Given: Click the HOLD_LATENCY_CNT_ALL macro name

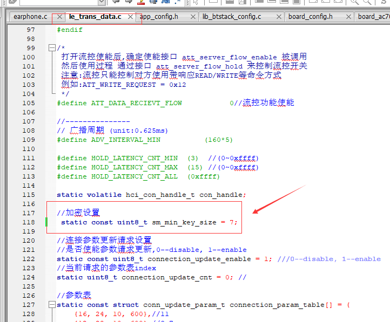Looking at the screenshot, I should click(135, 176).
